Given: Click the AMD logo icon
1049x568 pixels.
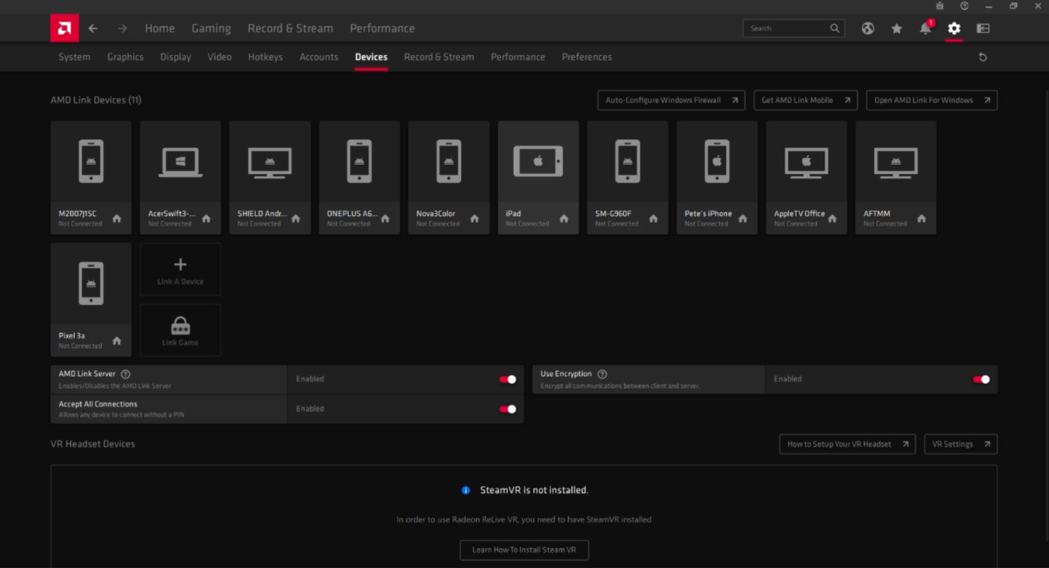Looking at the screenshot, I should (x=65, y=28).
